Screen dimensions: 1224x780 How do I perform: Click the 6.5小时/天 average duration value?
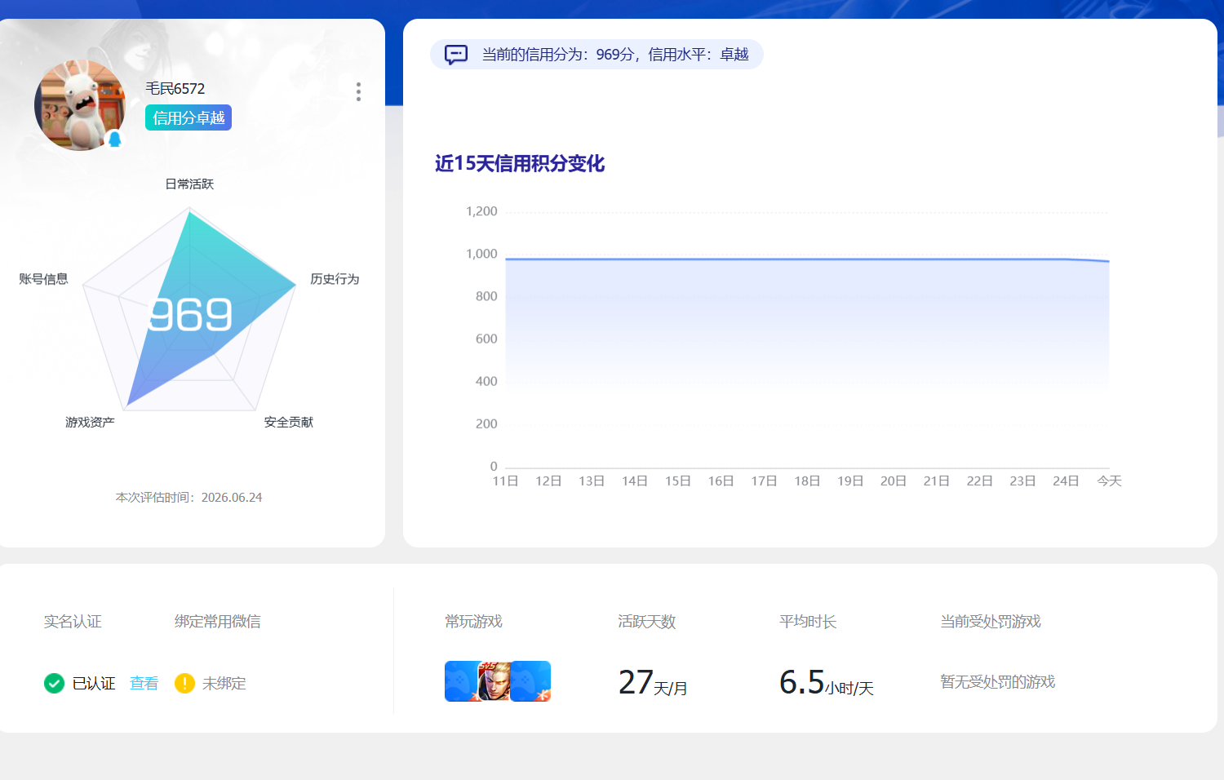coord(827,682)
